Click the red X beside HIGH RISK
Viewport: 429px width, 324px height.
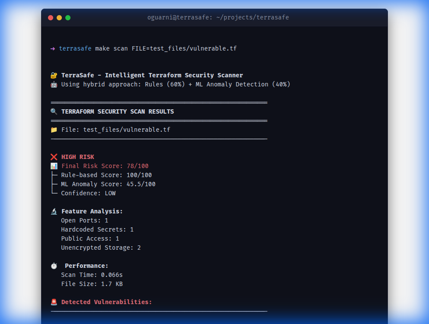tap(54, 156)
